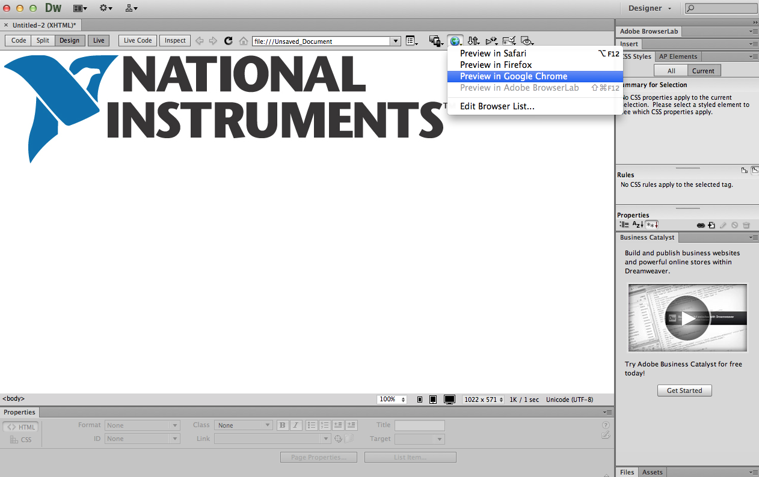Image resolution: width=759 pixels, height=477 pixels.
Task: Open the Extend Dreamweaver gear menu
Action: (x=106, y=8)
